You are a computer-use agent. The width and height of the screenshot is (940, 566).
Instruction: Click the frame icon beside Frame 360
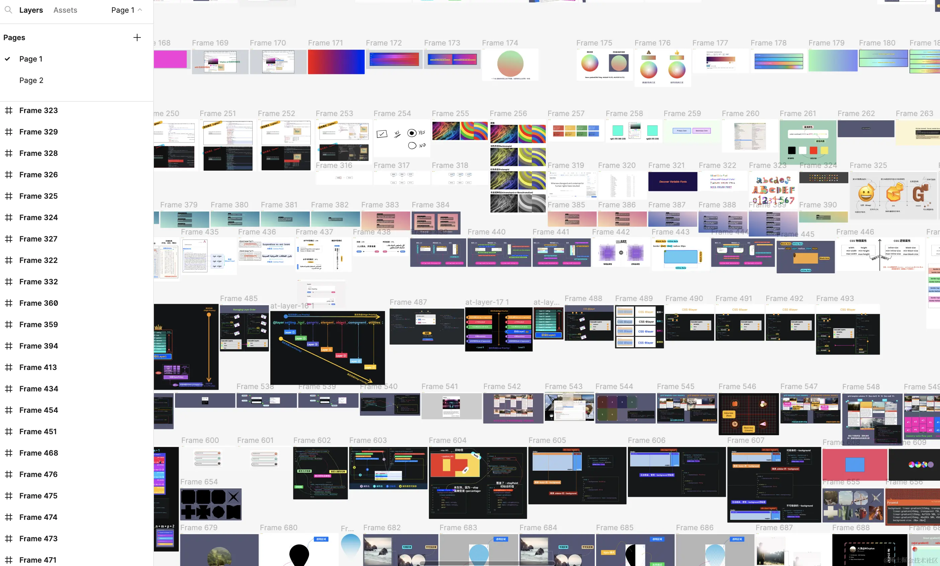pyautogui.click(x=9, y=303)
